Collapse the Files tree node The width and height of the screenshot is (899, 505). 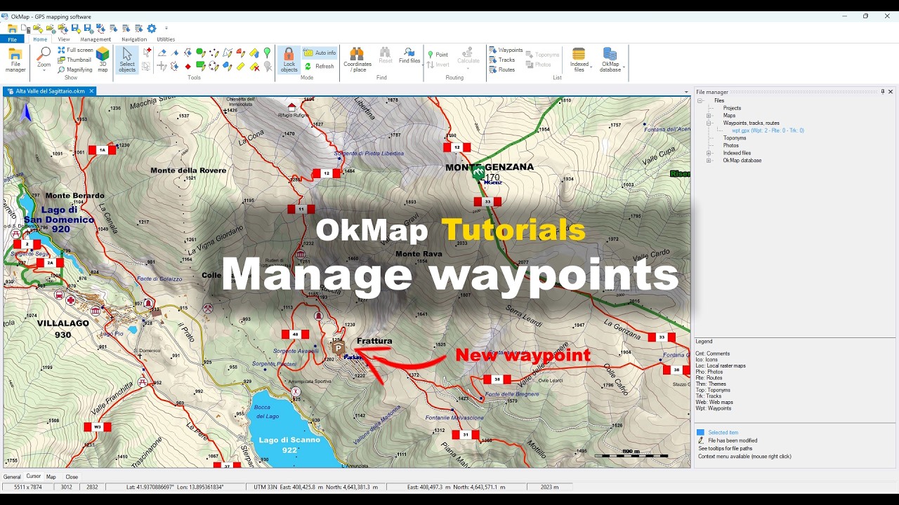coord(700,100)
